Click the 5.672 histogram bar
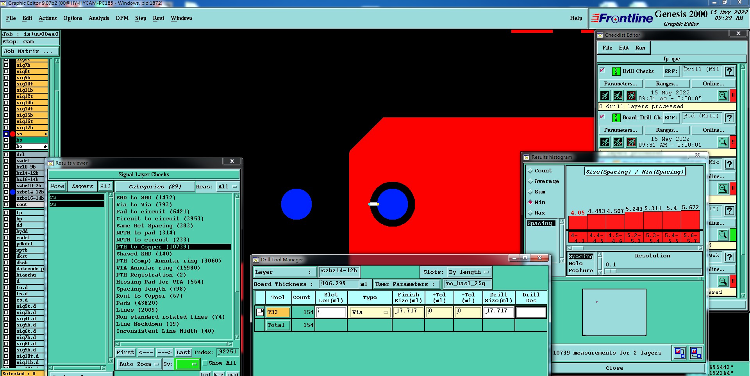Screen dimensions: 750x376 690,220
